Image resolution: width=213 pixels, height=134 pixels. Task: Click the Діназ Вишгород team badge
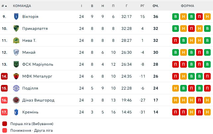pyautogui.click(x=16, y=100)
